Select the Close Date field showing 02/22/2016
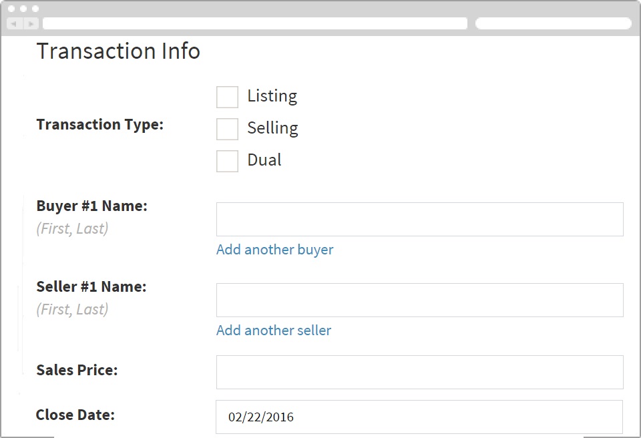The image size is (641, 438). coord(419,417)
